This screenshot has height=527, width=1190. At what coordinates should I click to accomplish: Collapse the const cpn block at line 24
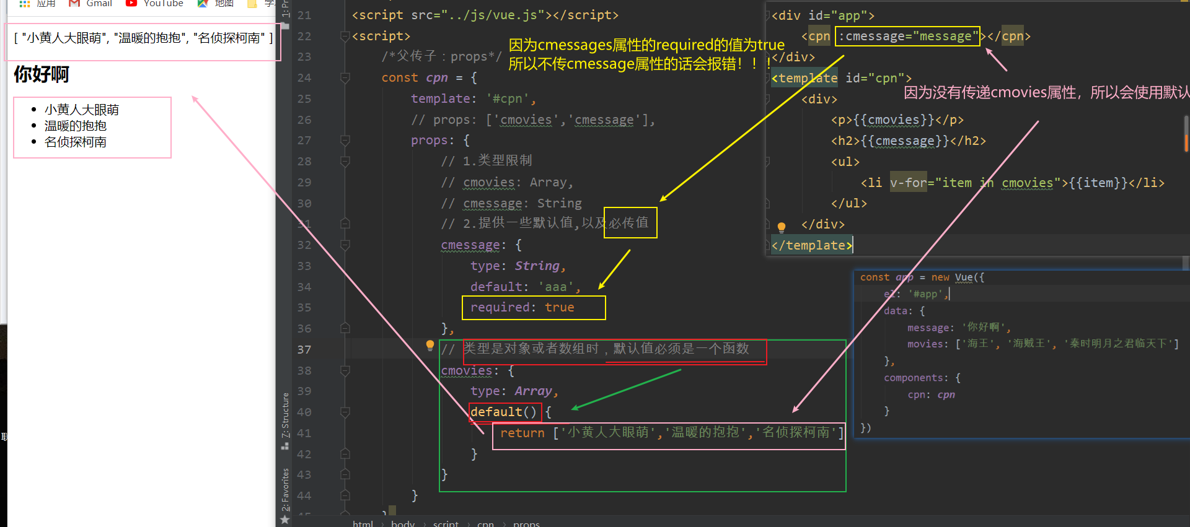(345, 78)
